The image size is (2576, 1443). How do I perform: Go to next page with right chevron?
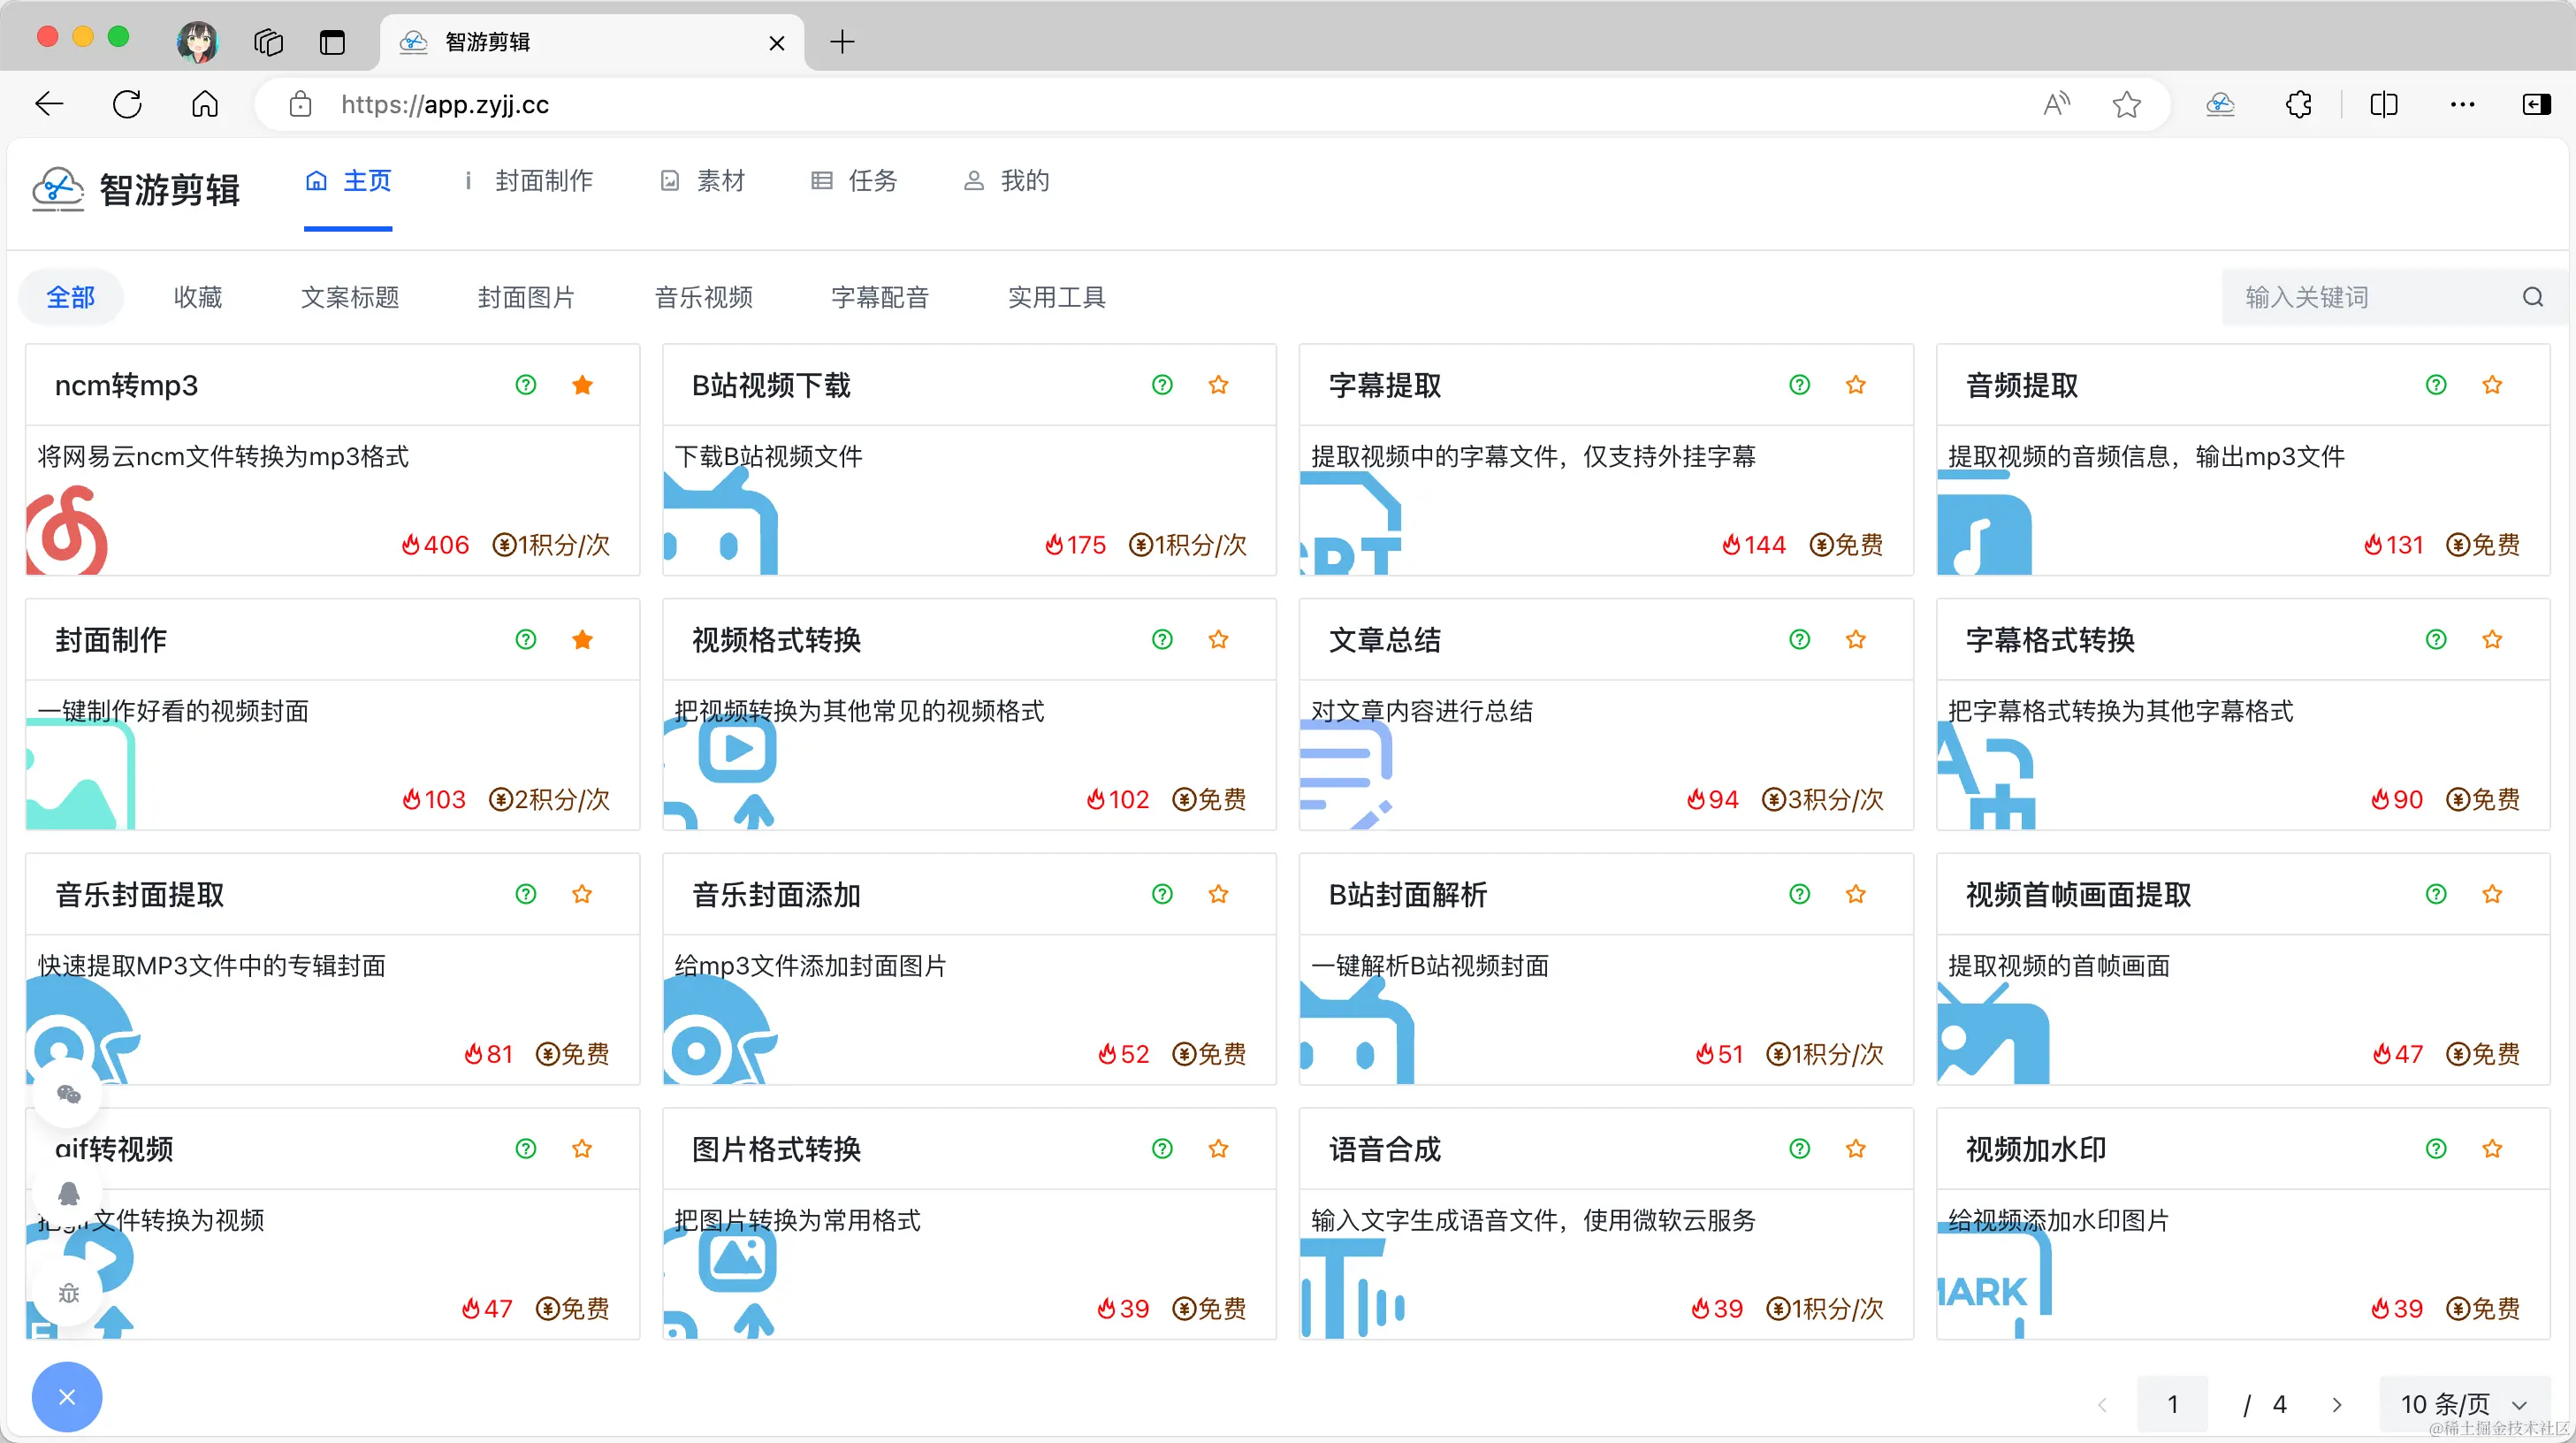(x=2336, y=1404)
